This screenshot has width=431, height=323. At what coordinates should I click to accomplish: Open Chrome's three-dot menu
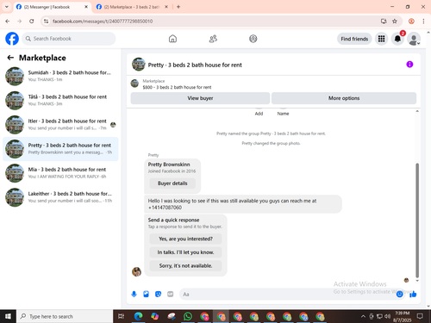pos(423,22)
